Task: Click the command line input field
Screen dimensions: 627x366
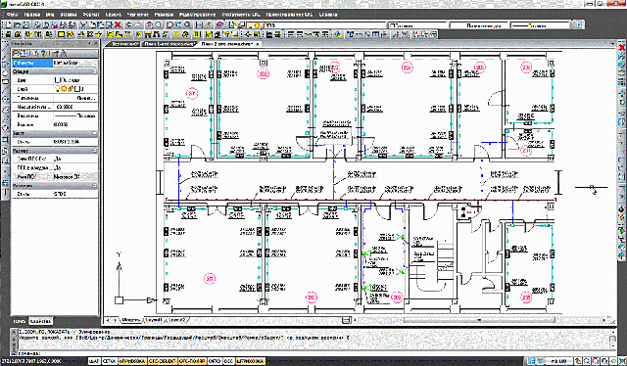Action: pyautogui.click(x=312, y=353)
